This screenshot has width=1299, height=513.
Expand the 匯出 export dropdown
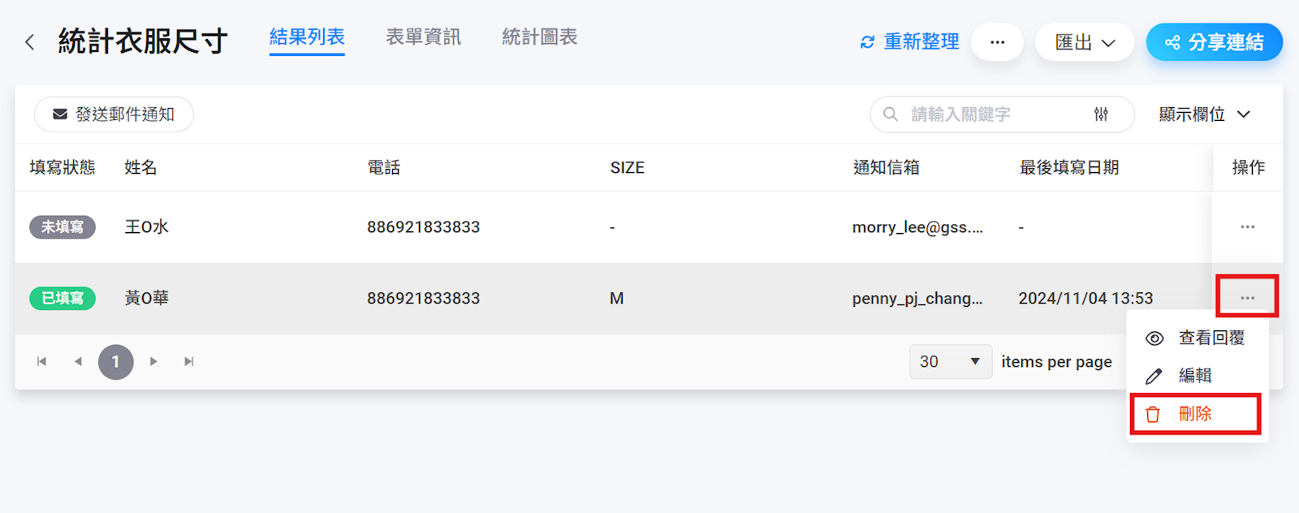click(1084, 42)
